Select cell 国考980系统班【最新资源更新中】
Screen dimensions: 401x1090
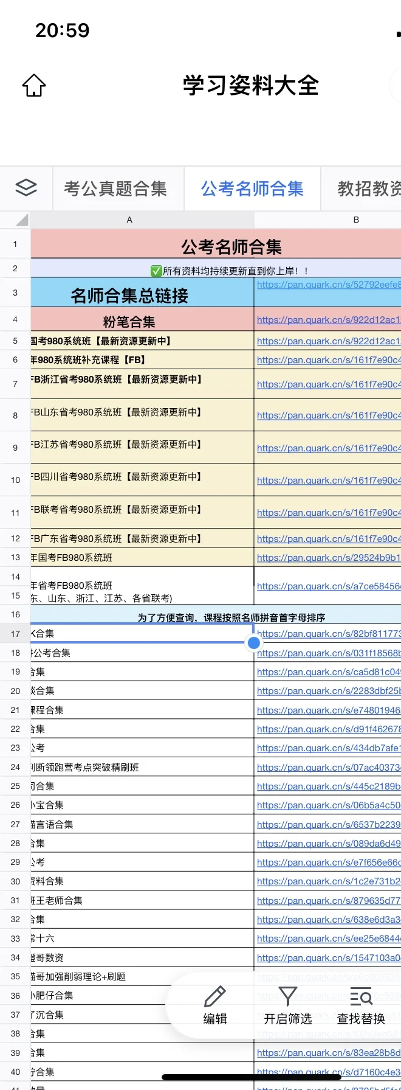pos(142,341)
